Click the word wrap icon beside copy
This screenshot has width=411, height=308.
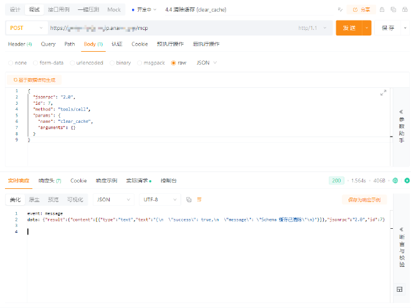(199, 200)
